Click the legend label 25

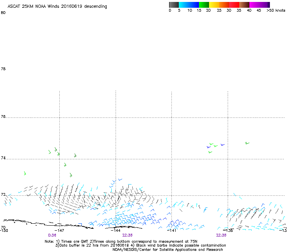[219, 10]
